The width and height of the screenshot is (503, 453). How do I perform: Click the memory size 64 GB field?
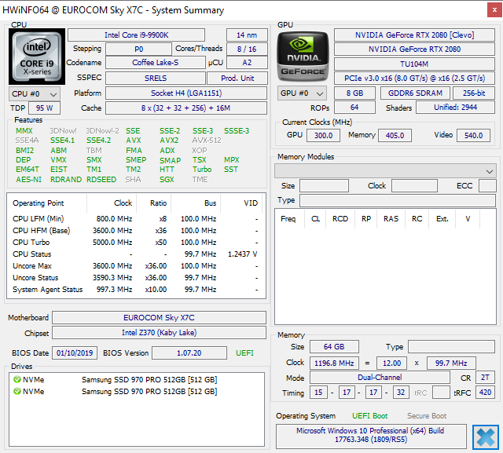(x=334, y=347)
